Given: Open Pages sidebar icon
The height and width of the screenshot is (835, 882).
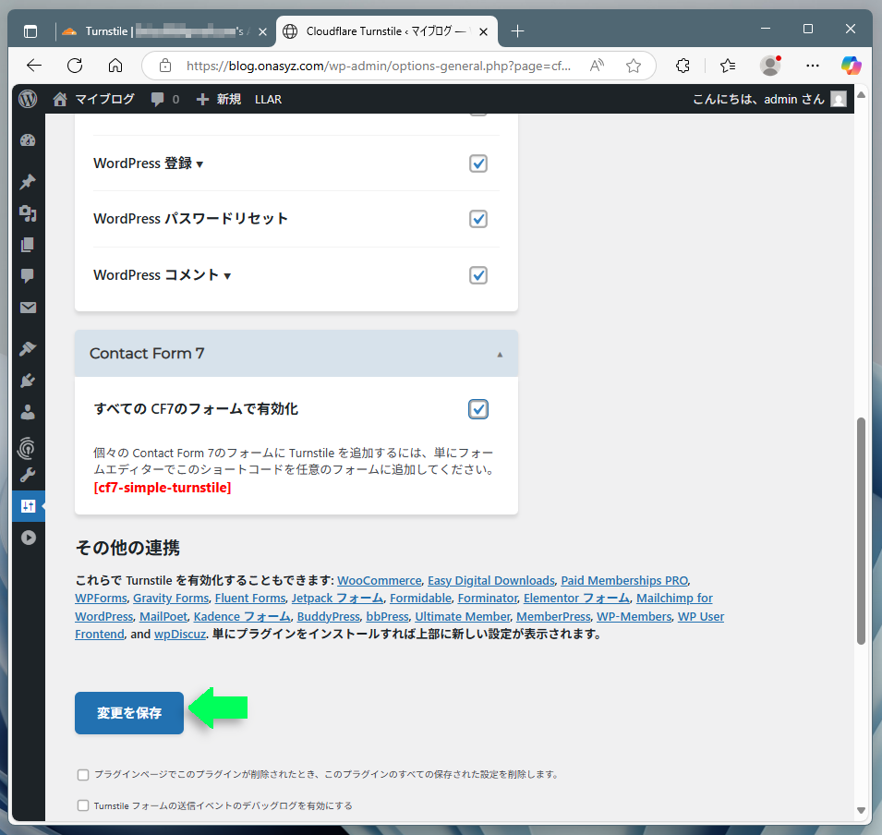Looking at the screenshot, I should 28,245.
